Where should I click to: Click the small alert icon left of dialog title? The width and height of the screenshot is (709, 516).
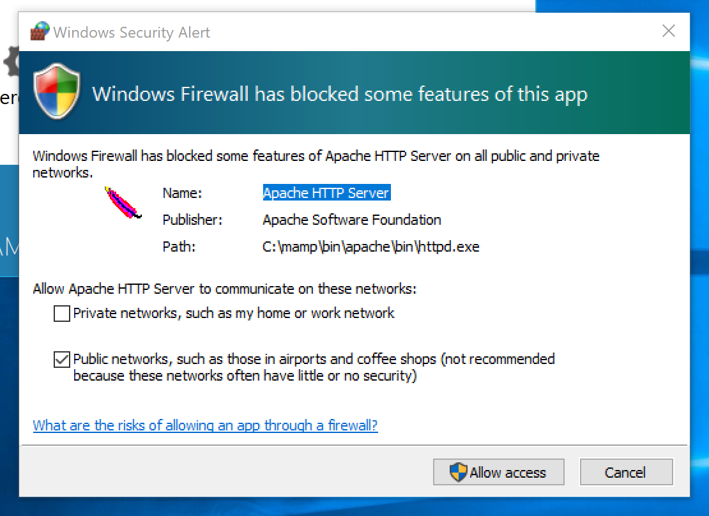coord(40,30)
